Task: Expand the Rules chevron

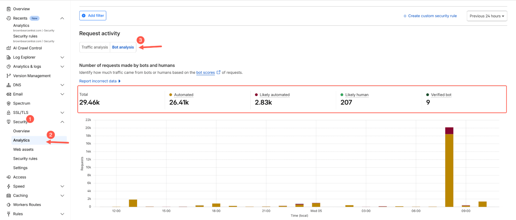Action: [x=62, y=214]
